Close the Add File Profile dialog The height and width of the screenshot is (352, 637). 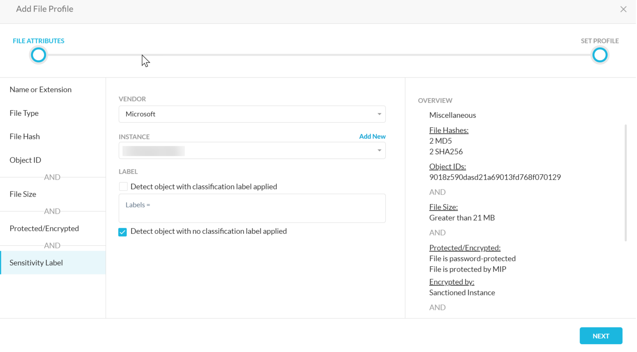point(623,9)
